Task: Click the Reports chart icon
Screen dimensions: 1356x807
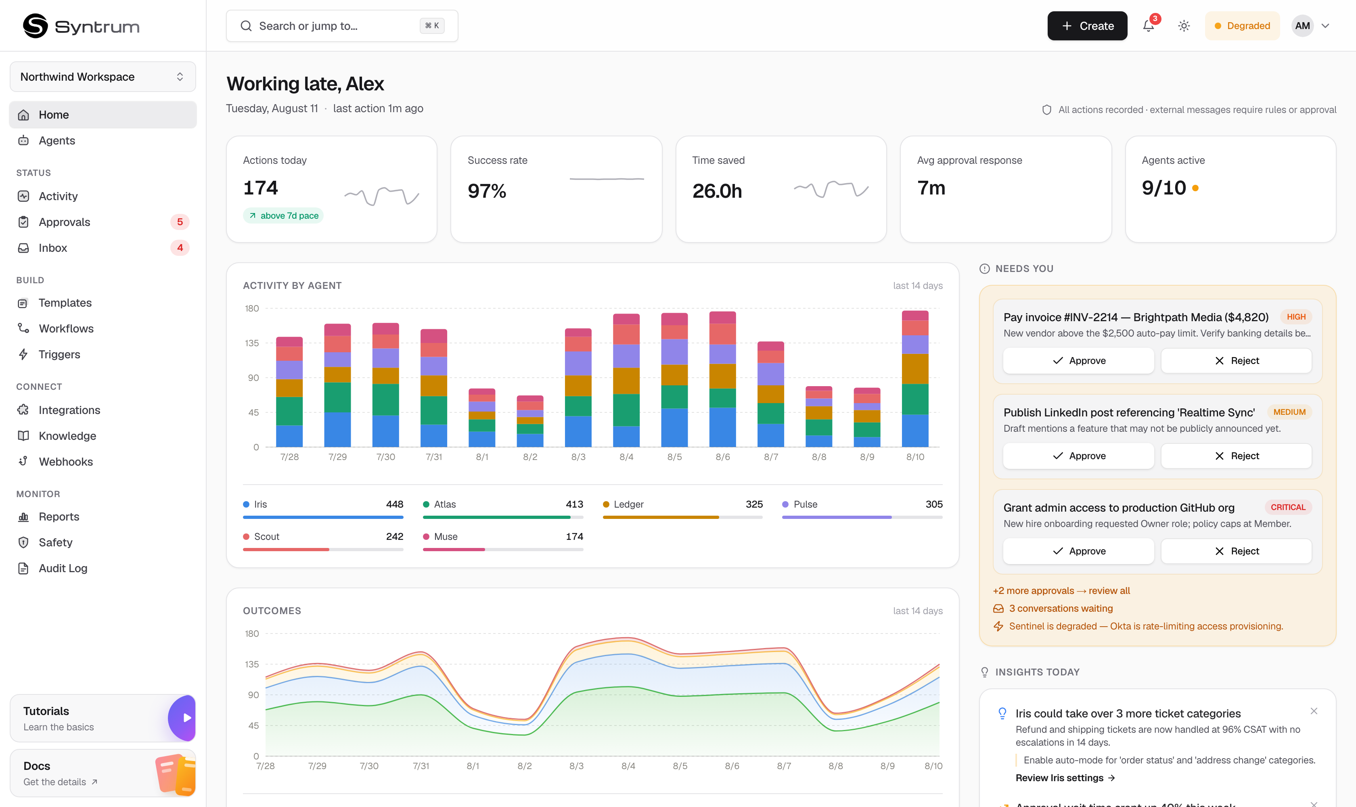Action: tap(23, 516)
